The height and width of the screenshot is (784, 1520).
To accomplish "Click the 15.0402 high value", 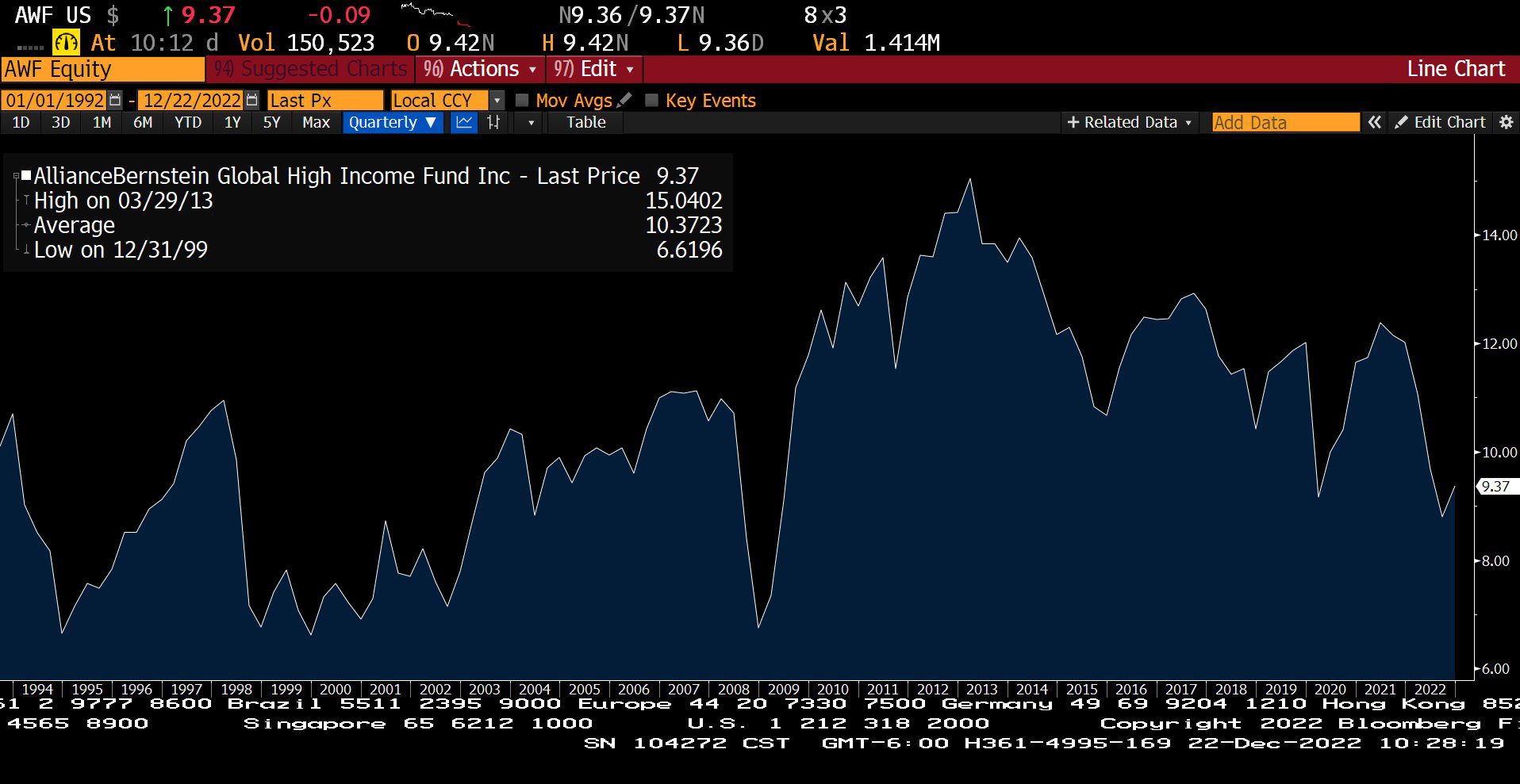I will 684,201.
